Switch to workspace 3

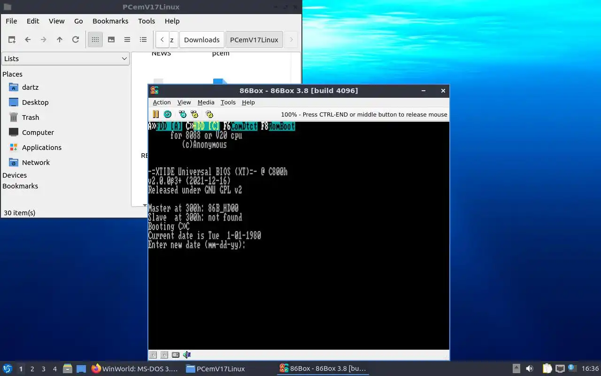(44, 369)
